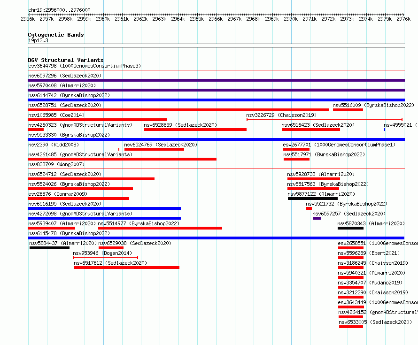418x345 pixels.
Task: Click the nsv5884437 black variant bar
Action: (x=50, y=248)
